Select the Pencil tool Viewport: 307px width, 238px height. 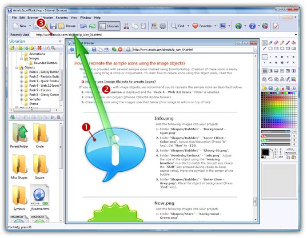coord(282,43)
